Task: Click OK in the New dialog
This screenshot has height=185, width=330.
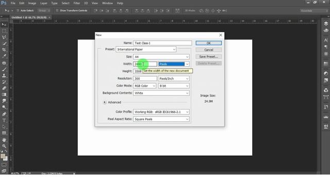Action: pos(208,43)
